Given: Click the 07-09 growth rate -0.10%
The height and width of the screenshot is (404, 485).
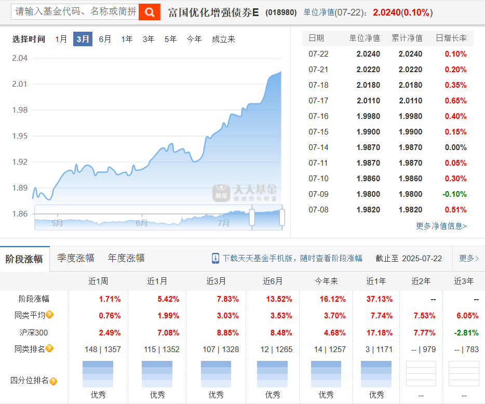Looking at the screenshot, I should 454,194.
